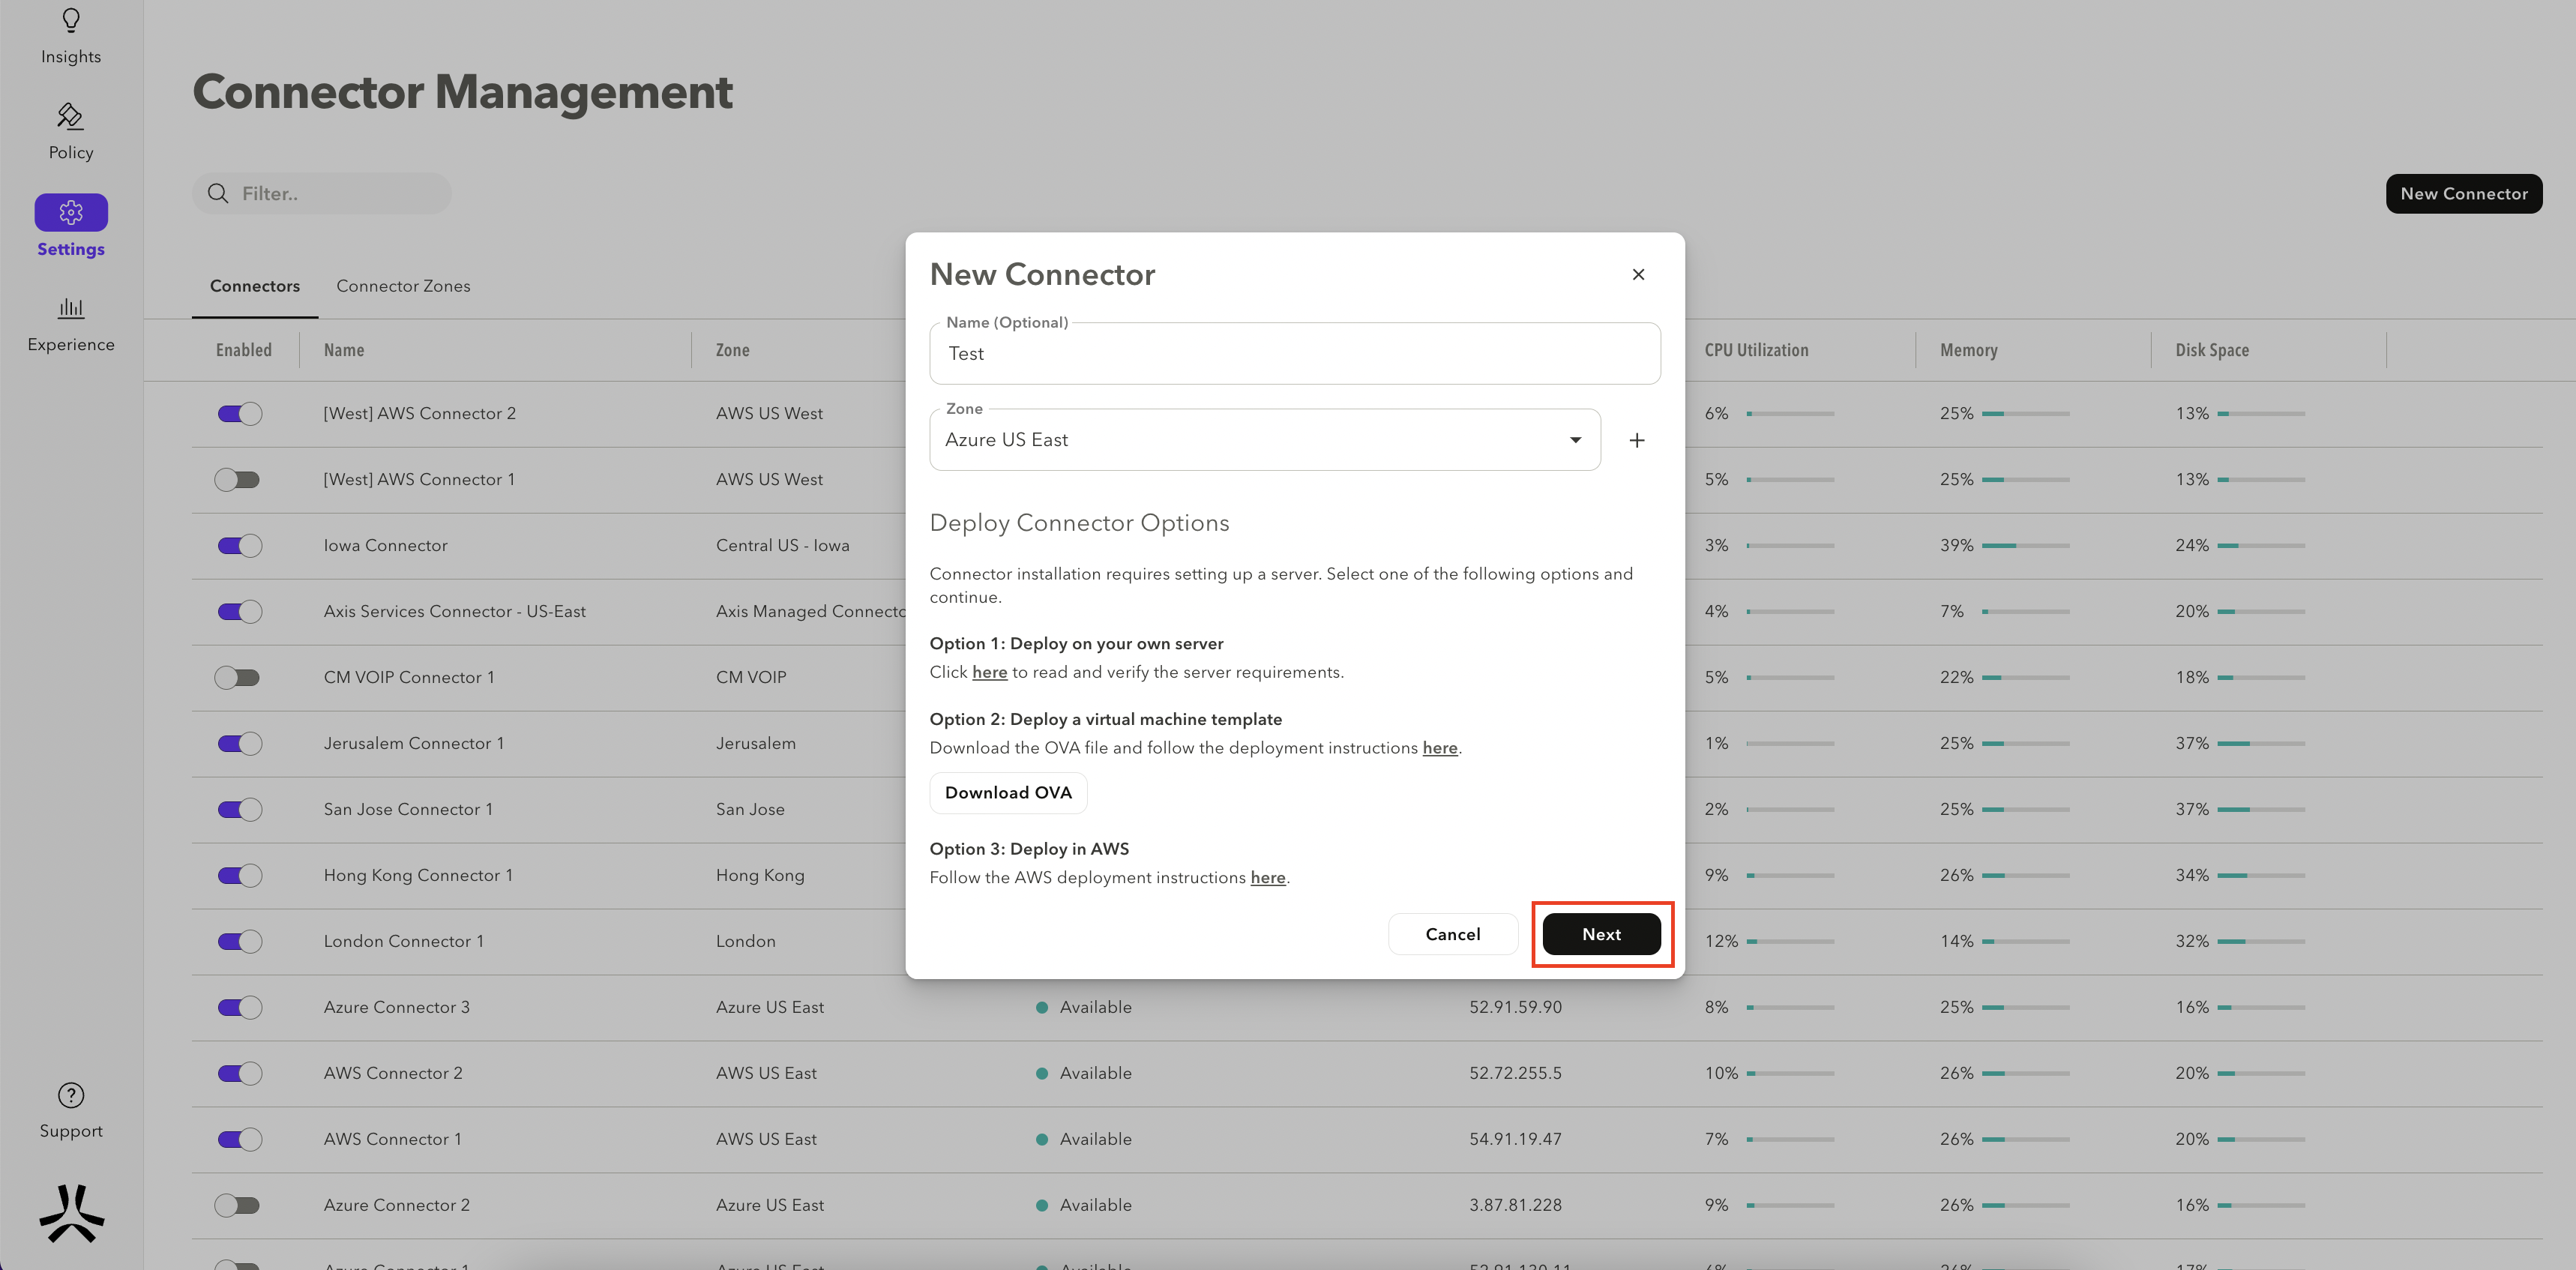Disable the [West] AWS Connector 2 toggle
The width and height of the screenshot is (2576, 1270).
click(x=240, y=414)
